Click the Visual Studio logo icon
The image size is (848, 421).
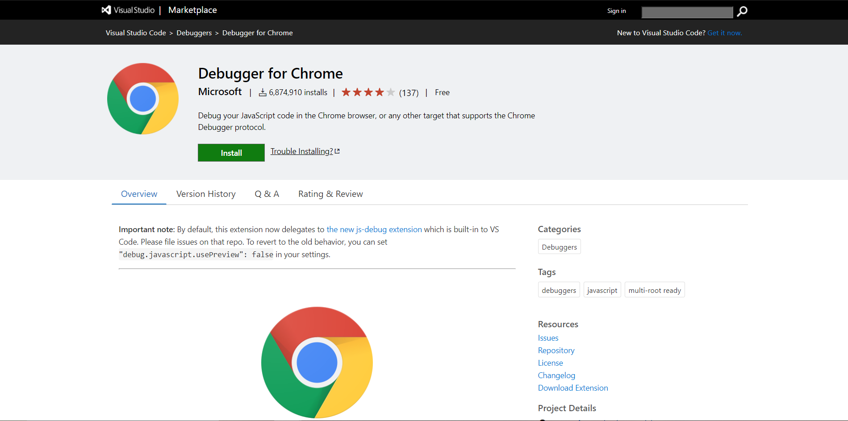point(106,10)
